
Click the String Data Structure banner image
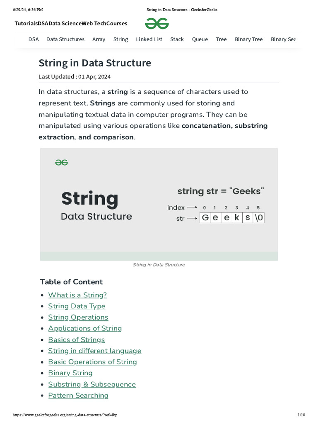tap(159, 204)
